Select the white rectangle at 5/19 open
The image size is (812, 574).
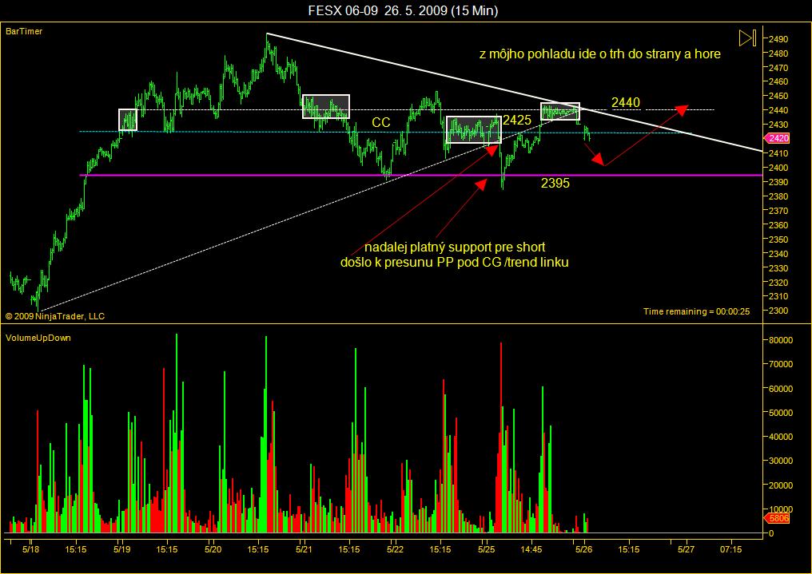128,120
